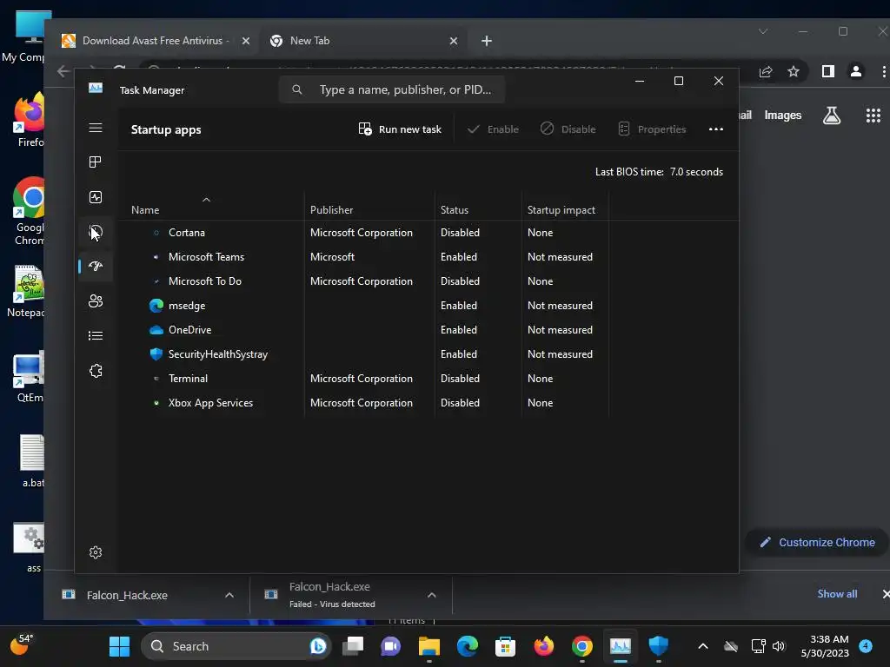Open App history page in Task Manager
890x667 pixels.
click(96, 232)
